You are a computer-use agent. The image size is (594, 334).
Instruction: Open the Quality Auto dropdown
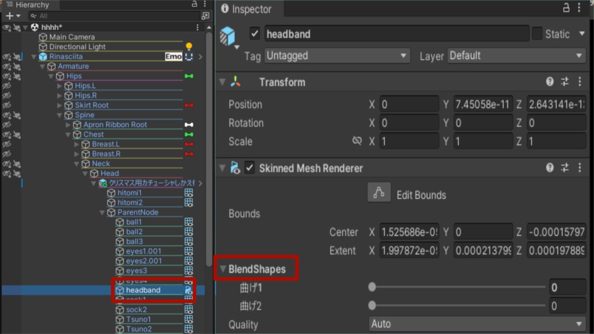tap(477, 324)
